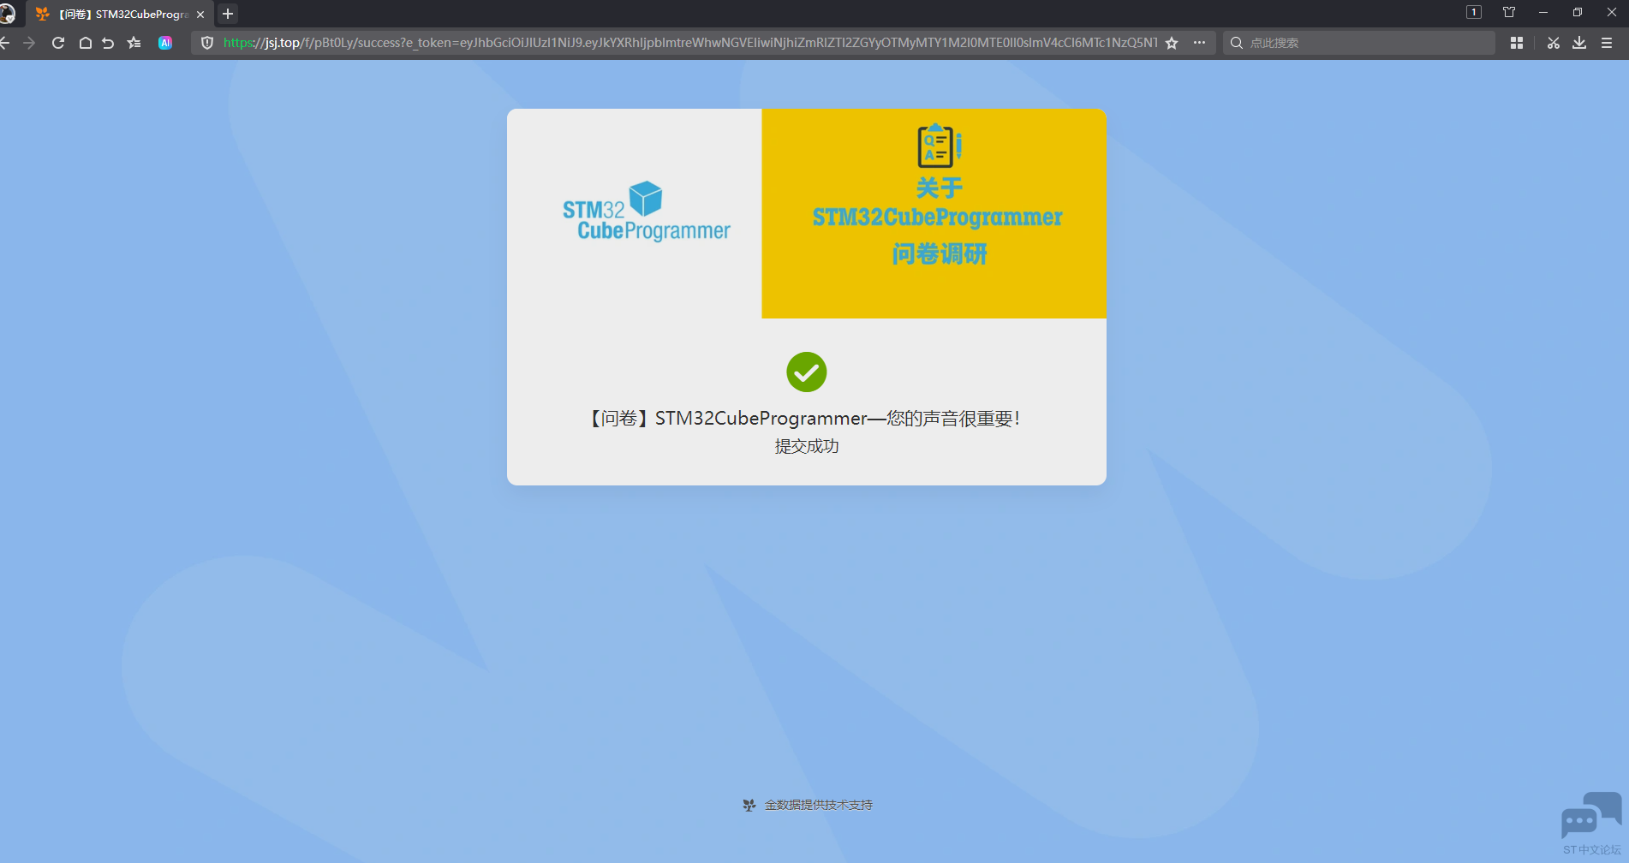Click the 提交成功 text

tap(807, 446)
